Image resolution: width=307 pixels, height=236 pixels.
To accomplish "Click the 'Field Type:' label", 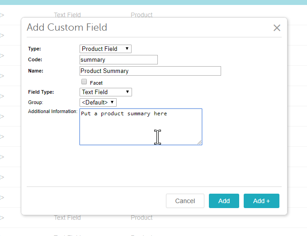I will click(41, 92).
